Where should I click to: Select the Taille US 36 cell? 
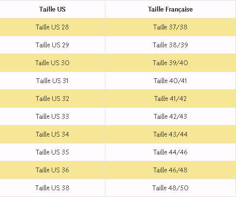52,170
